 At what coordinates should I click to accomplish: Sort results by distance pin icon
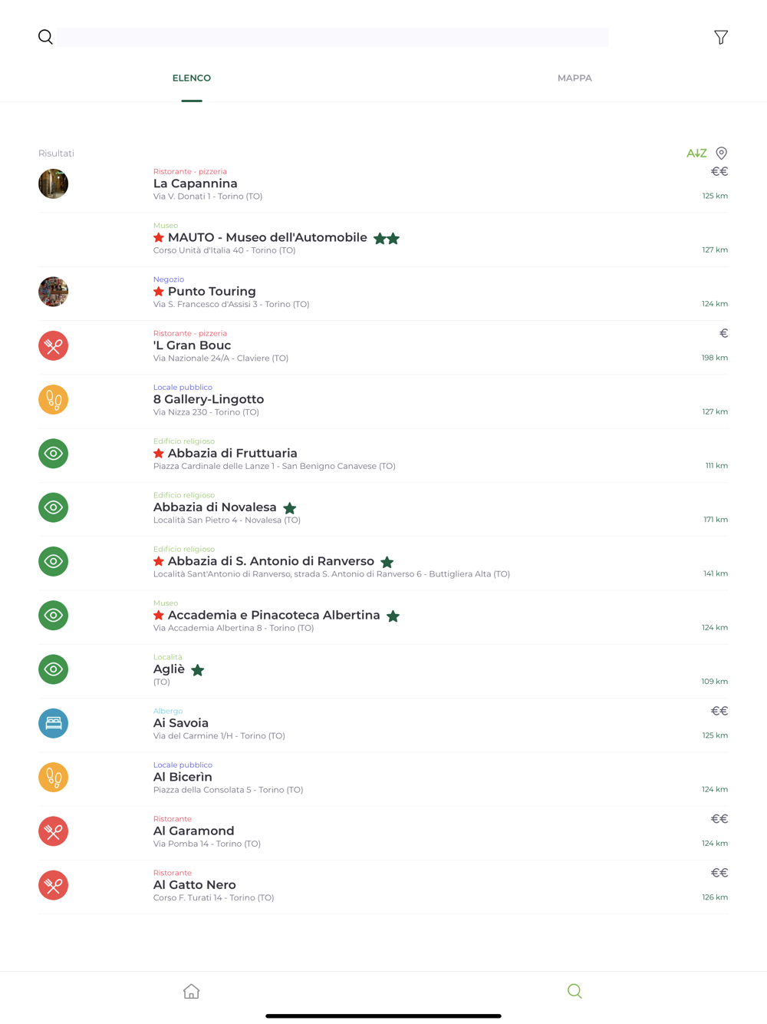point(721,154)
